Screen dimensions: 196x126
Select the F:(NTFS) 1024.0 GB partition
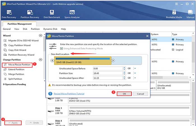click(129, 98)
